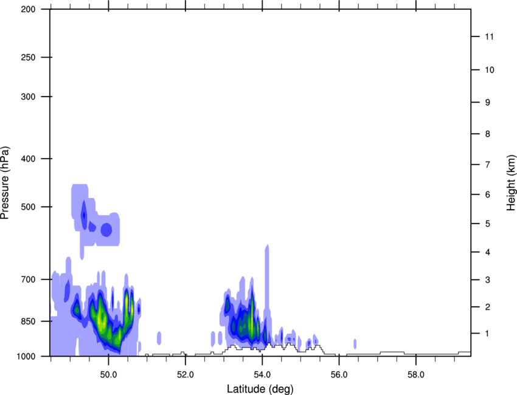Screen dimensions: 517x395
Task: Click the 500 pressure tick label
Action: coord(28,207)
